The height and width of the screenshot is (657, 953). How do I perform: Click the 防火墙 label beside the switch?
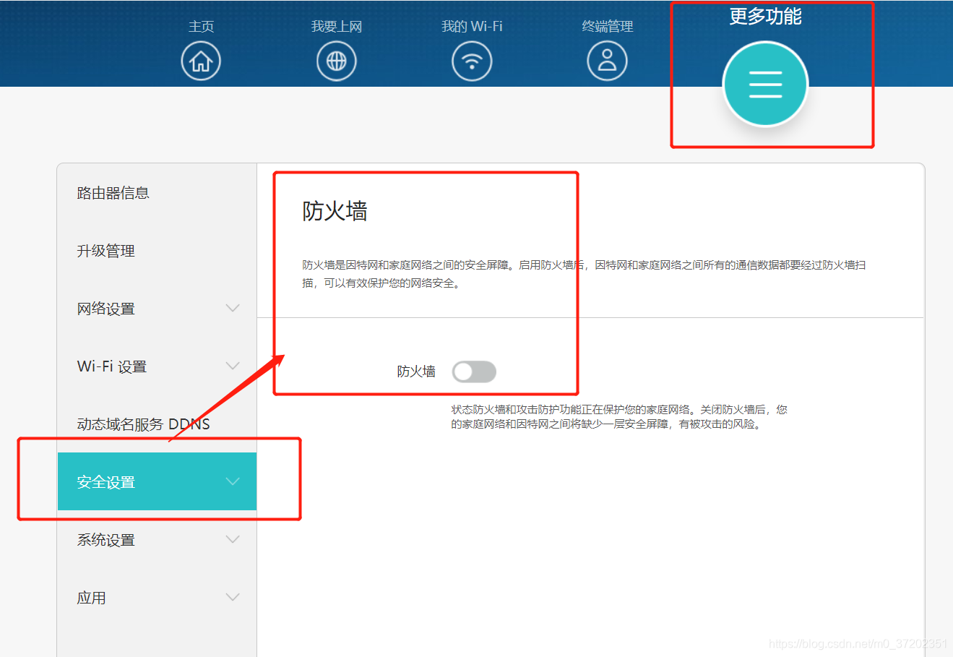416,372
